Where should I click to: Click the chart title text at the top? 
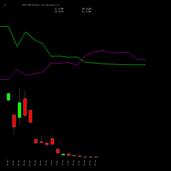pos(41,5)
